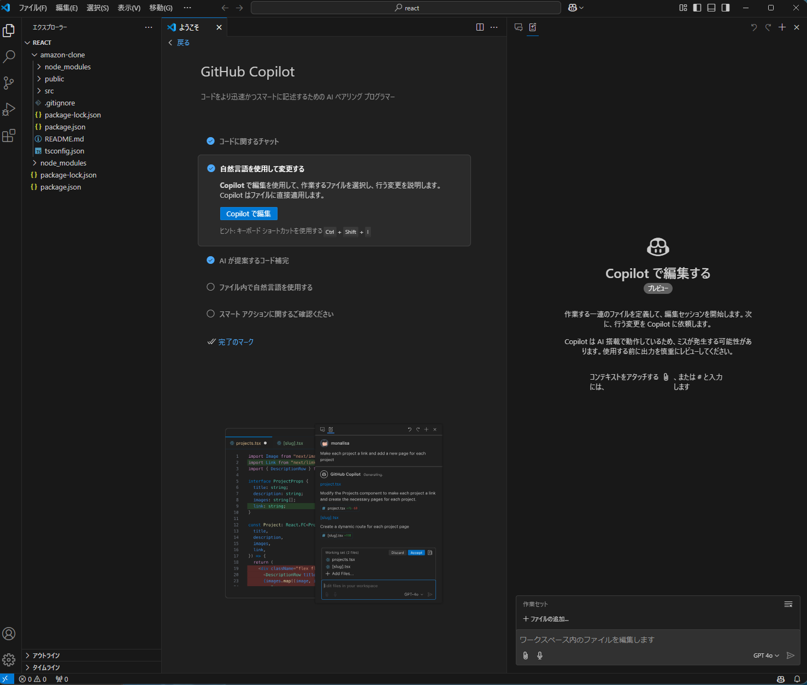807x685 pixels.
Task: Toggle the '自然言語を使用して変更する' step checkmark
Action: coord(211,168)
